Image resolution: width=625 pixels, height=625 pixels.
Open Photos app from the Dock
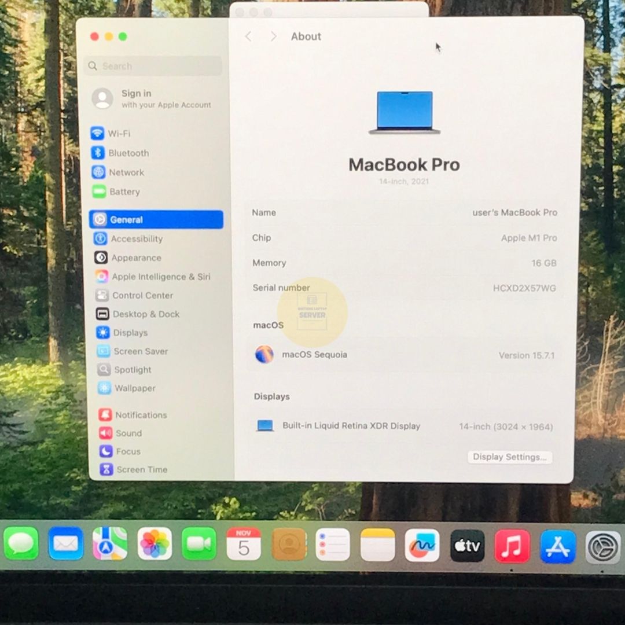pos(155,544)
